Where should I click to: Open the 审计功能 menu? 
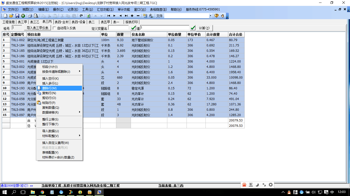124,9
